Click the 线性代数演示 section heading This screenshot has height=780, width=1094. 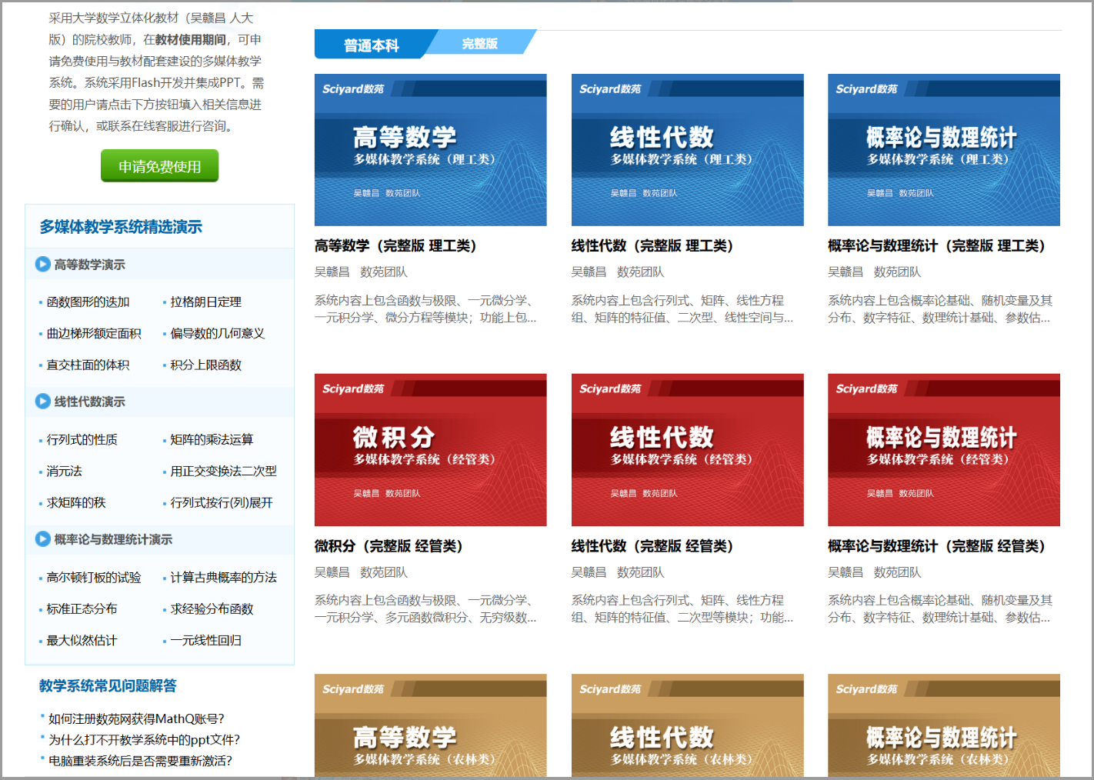tap(89, 402)
